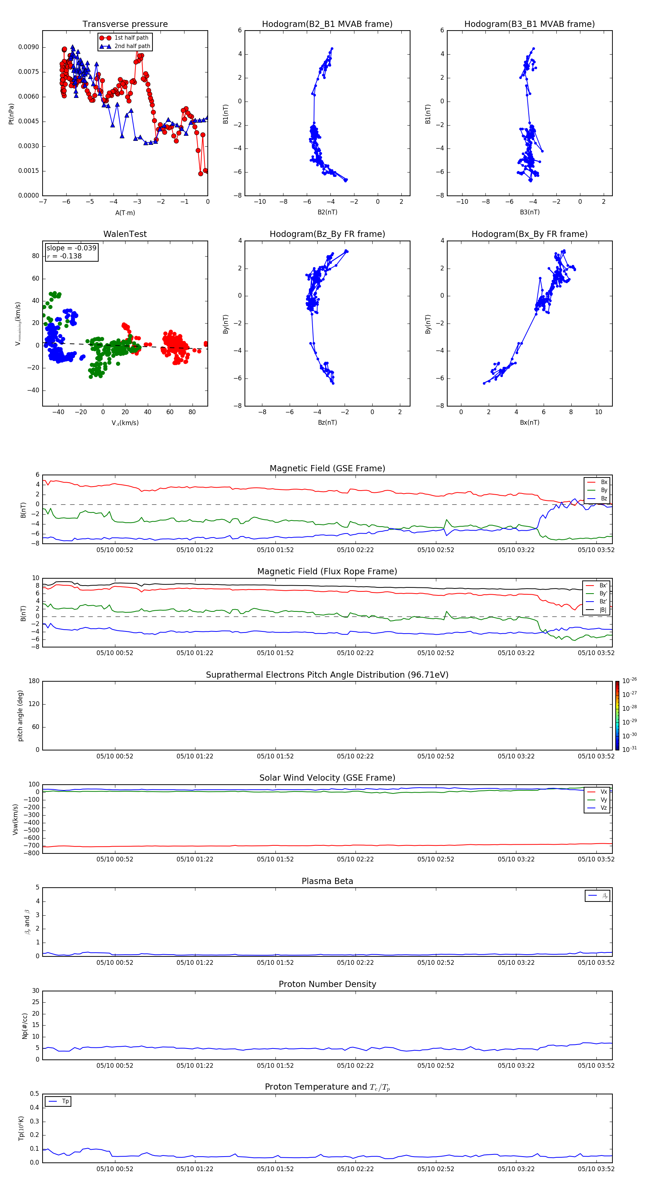Click the 'Hodogram(Bx_By FR frame)' title
Screen dimensions: 655x1201
pyautogui.click(x=529, y=234)
